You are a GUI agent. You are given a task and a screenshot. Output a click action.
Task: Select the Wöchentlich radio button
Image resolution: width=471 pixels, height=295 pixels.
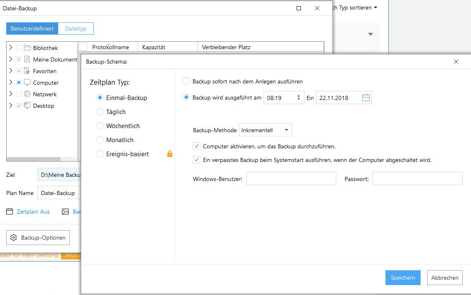pyautogui.click(x=100, y=126)
